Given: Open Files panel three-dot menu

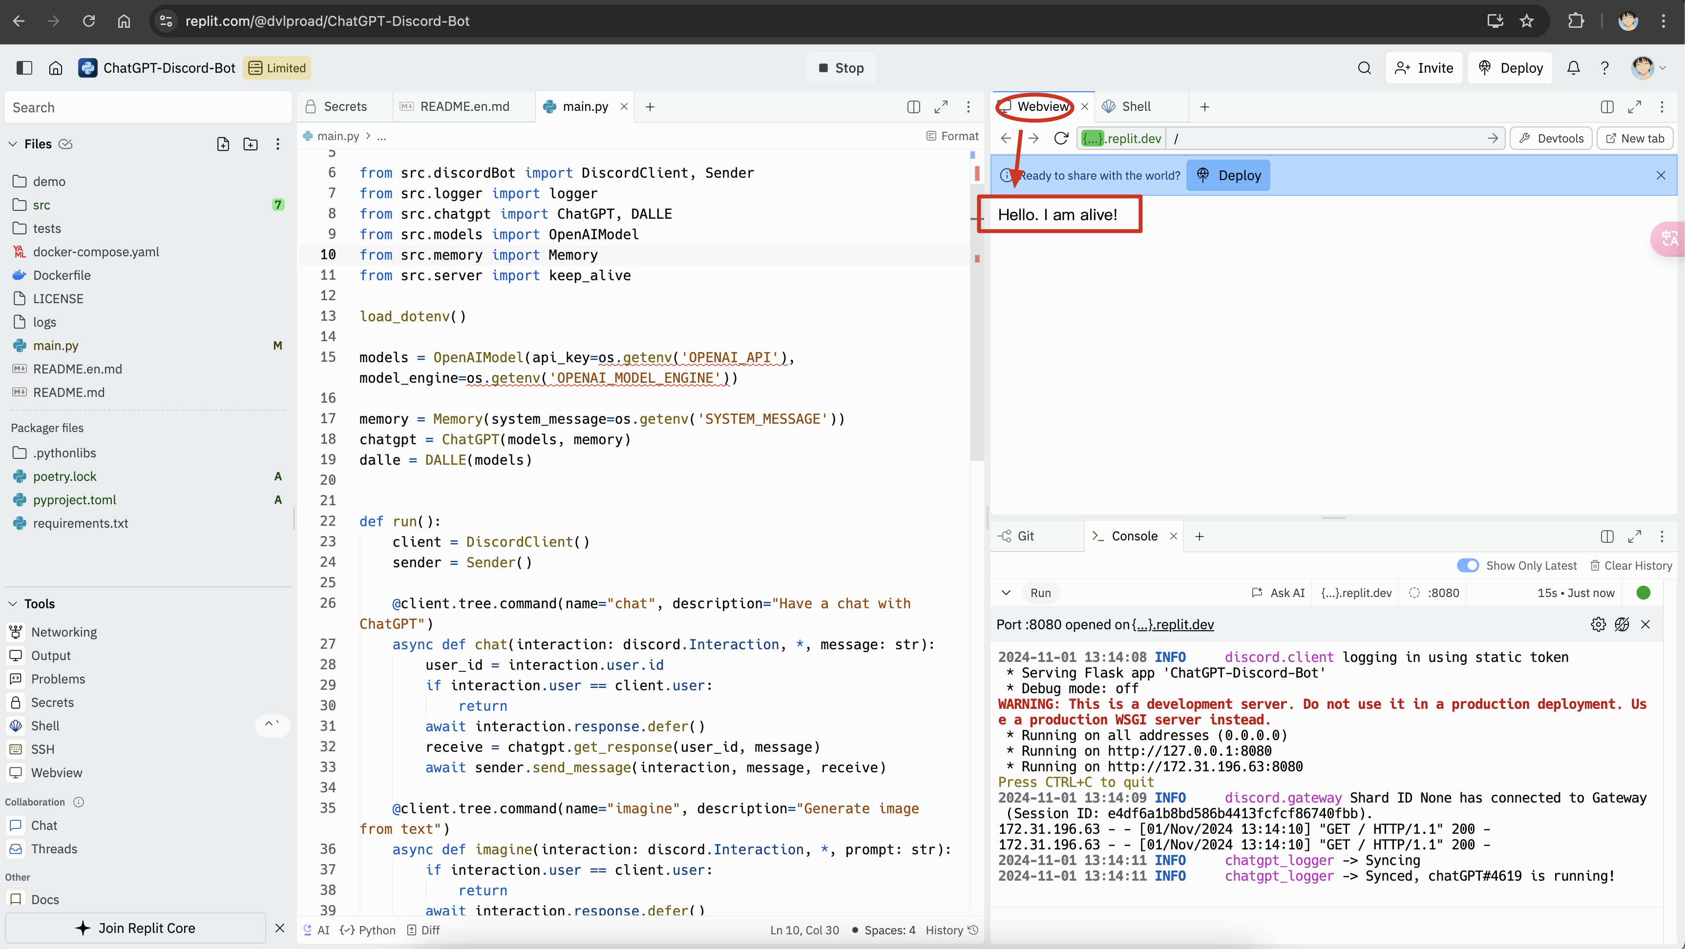Looking at the screenshot, I should [278, 144].
